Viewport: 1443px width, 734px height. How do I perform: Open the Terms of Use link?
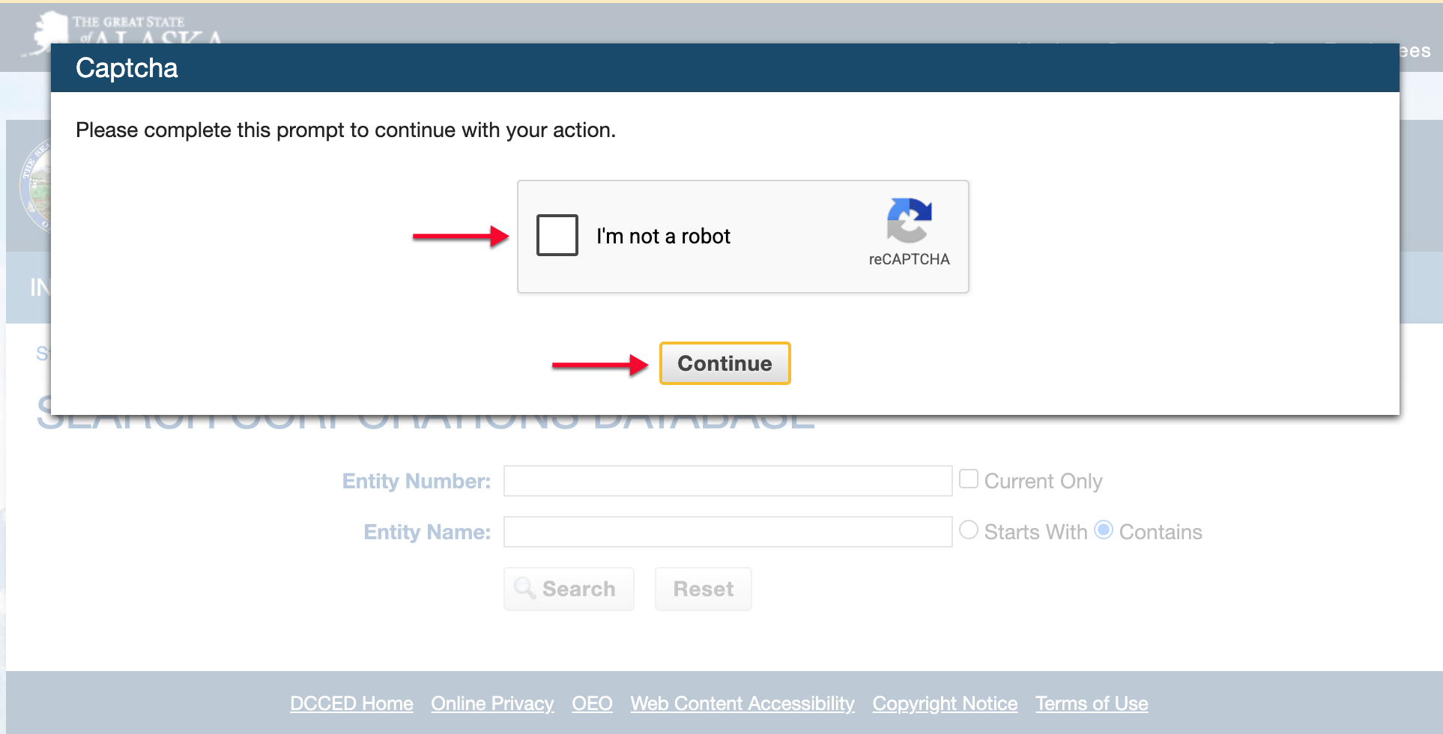coord(1092,703)
